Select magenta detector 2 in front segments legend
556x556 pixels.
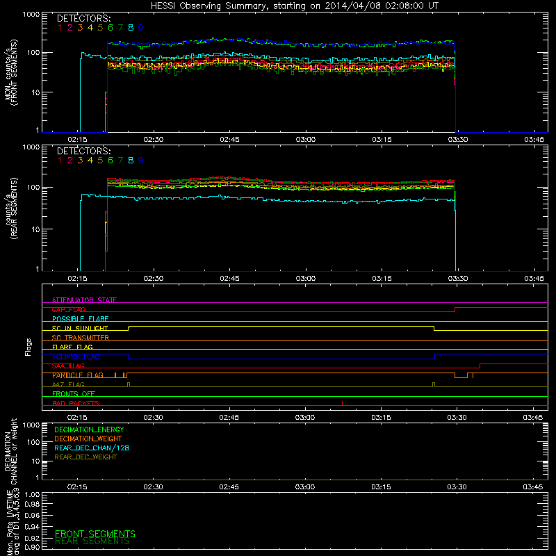click(x=70, y=28)
